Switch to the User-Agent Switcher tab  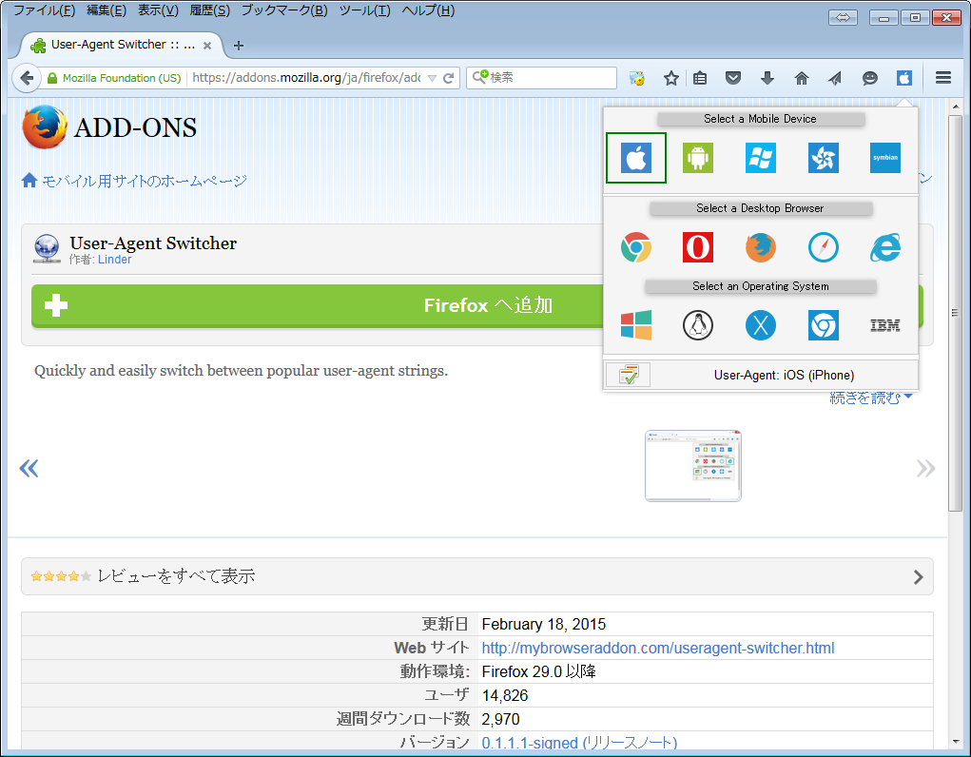pos(121,45)
